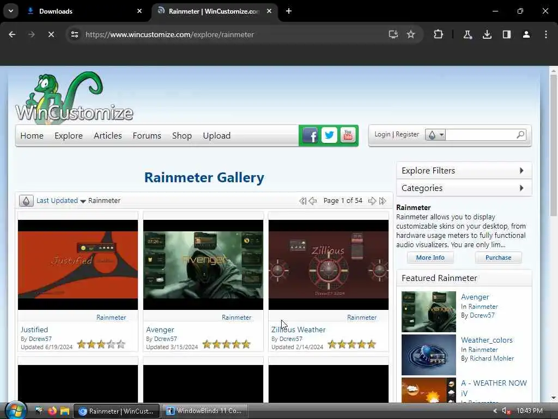
Task: Go to first gallery page arrow
Action: pyautogui.click(x=303, y=201)
